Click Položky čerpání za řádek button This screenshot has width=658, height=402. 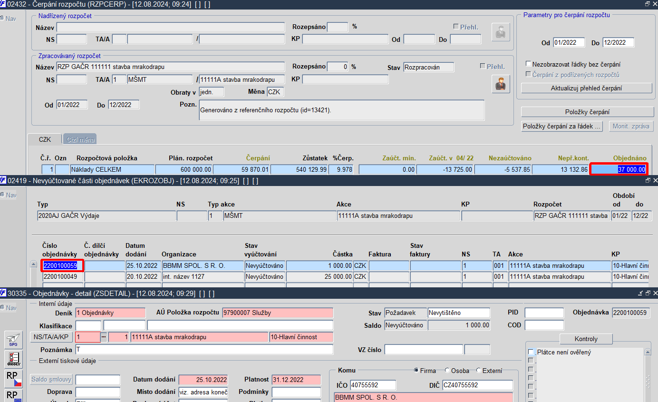[x=562, y=127]
